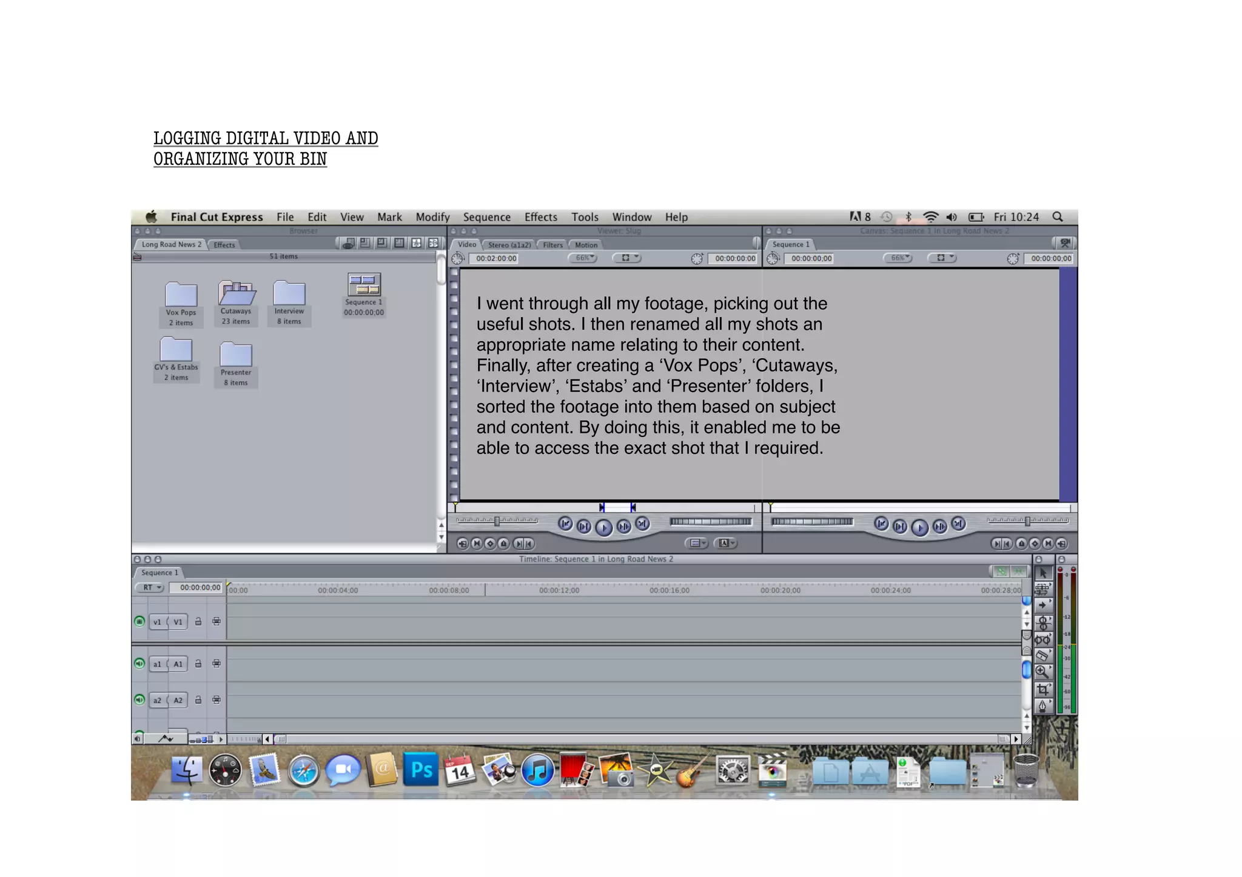Image resolution: width=1242 pixels, height=877 pixels.
Task: Select the arrow Selection tool
Action: pyautogui.click(x=1042, y=573)
